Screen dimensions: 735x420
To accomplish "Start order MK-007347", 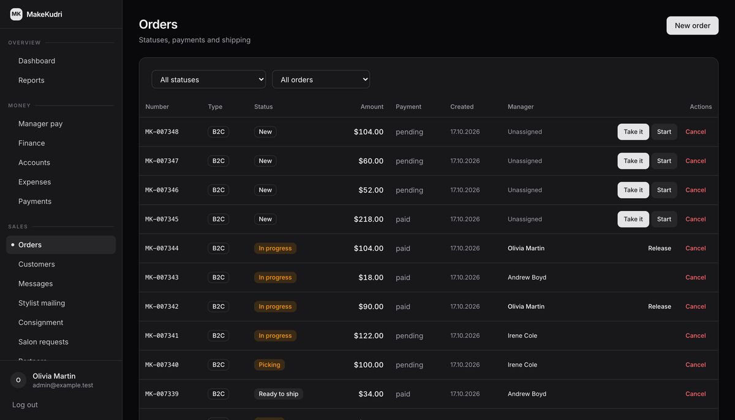I will tap(664, 161).
